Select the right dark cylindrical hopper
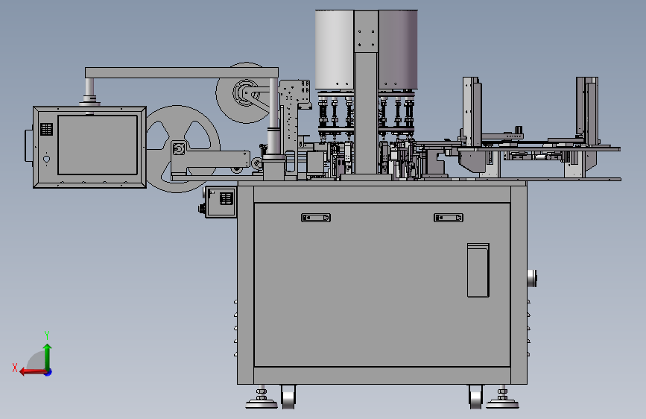Image resolution: width=646 pixels, height=419 pixels. 398,49
